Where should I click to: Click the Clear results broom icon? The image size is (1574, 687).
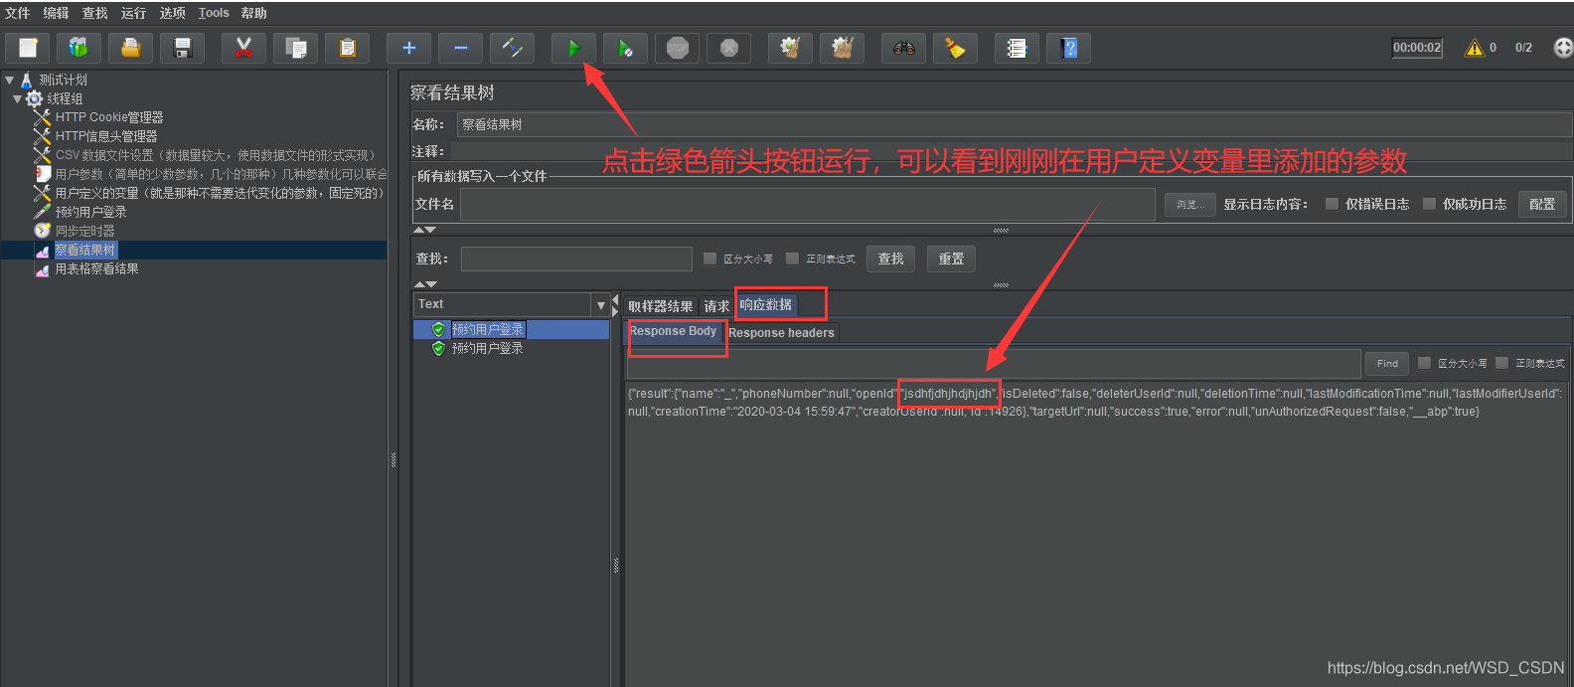pyautogui.click(x=791, y=48)
